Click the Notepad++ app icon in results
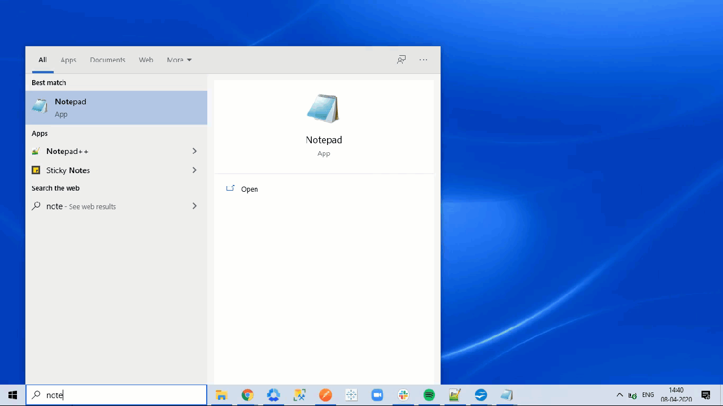Viewport: 723px width, 406px height. (x=36, y=151)
